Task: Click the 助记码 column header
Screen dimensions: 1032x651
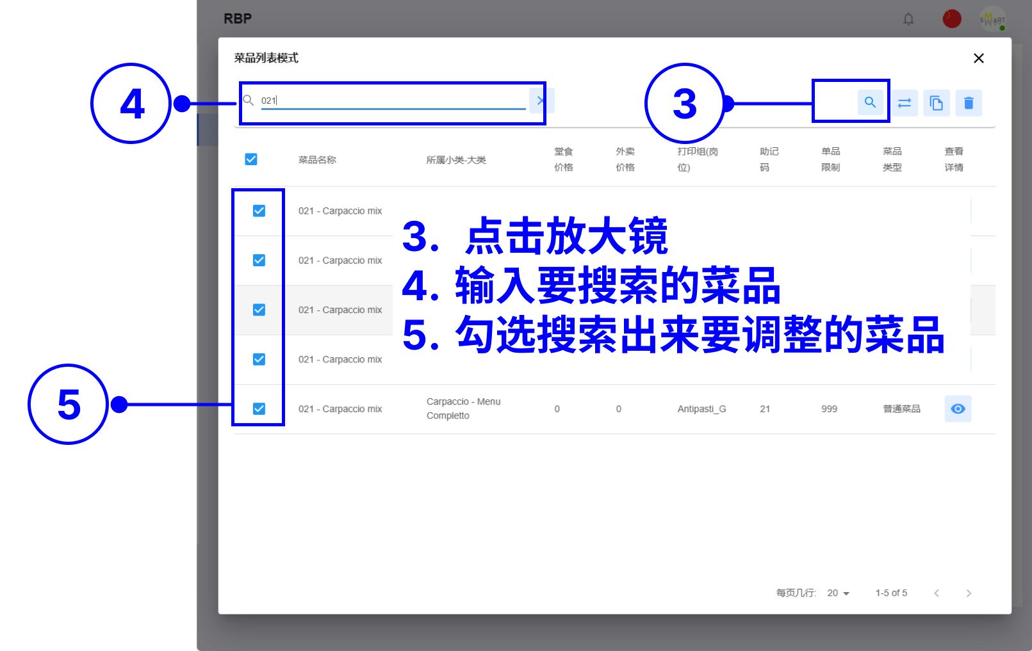Action: pyautogui.click(x=769, y=159)
